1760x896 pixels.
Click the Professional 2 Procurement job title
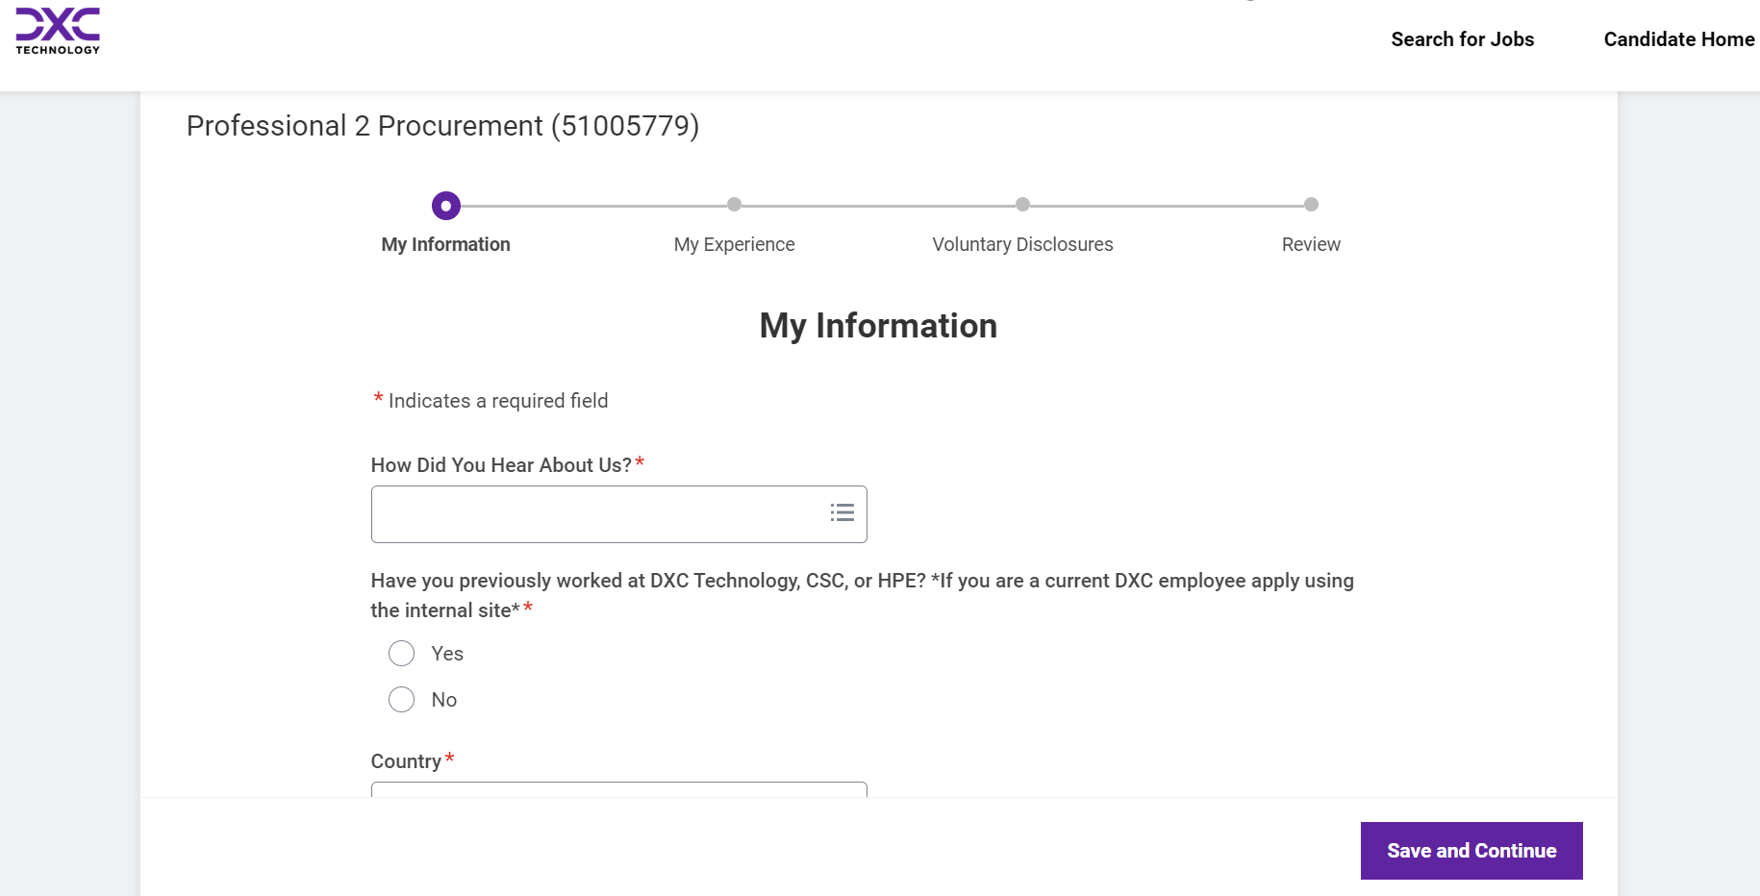pyautogui.click(x=442, y=126)
